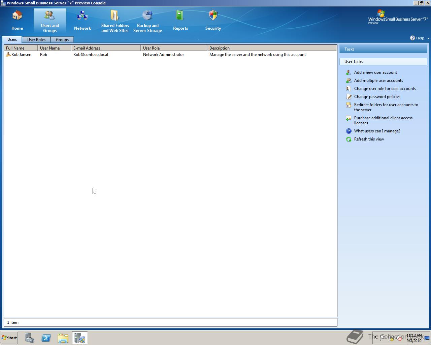Click Add a new user account
Viewport: 431px width, 345px height.
click(x=375, y=72)
